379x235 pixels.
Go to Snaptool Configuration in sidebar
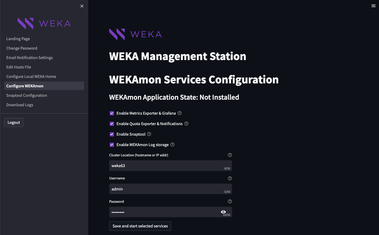click(27, 95)
